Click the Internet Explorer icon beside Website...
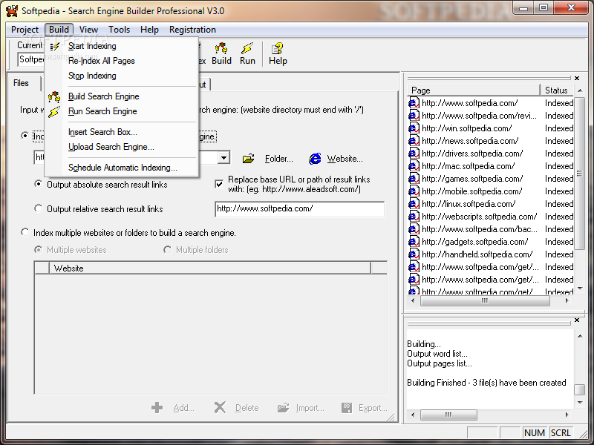594x445 pixels. pos(315,159)
